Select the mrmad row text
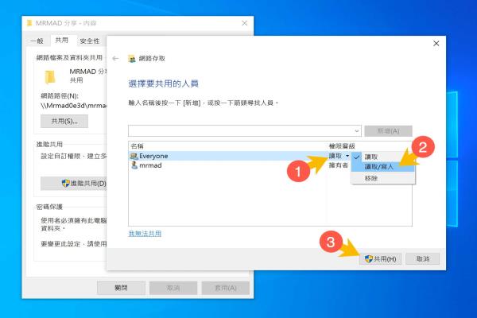This screenshot has height=318, width=477. [x=150, y=165]
